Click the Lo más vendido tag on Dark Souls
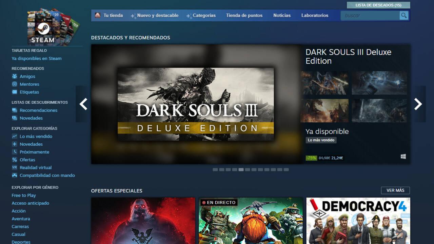 321,140
